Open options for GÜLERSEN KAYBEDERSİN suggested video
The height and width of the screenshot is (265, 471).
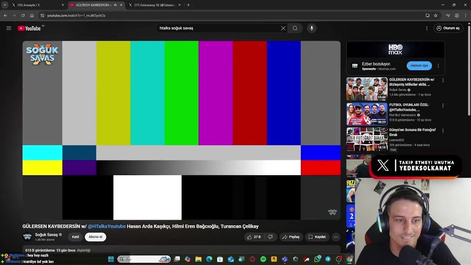(443, 80)
